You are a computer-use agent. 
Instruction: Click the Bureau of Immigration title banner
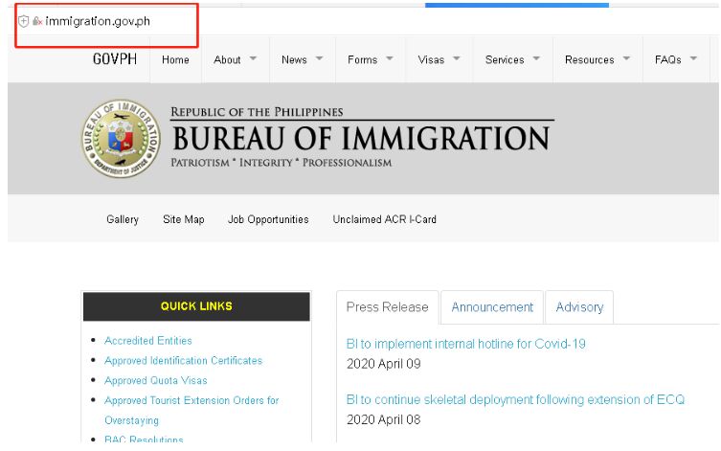tap(361, 139)
